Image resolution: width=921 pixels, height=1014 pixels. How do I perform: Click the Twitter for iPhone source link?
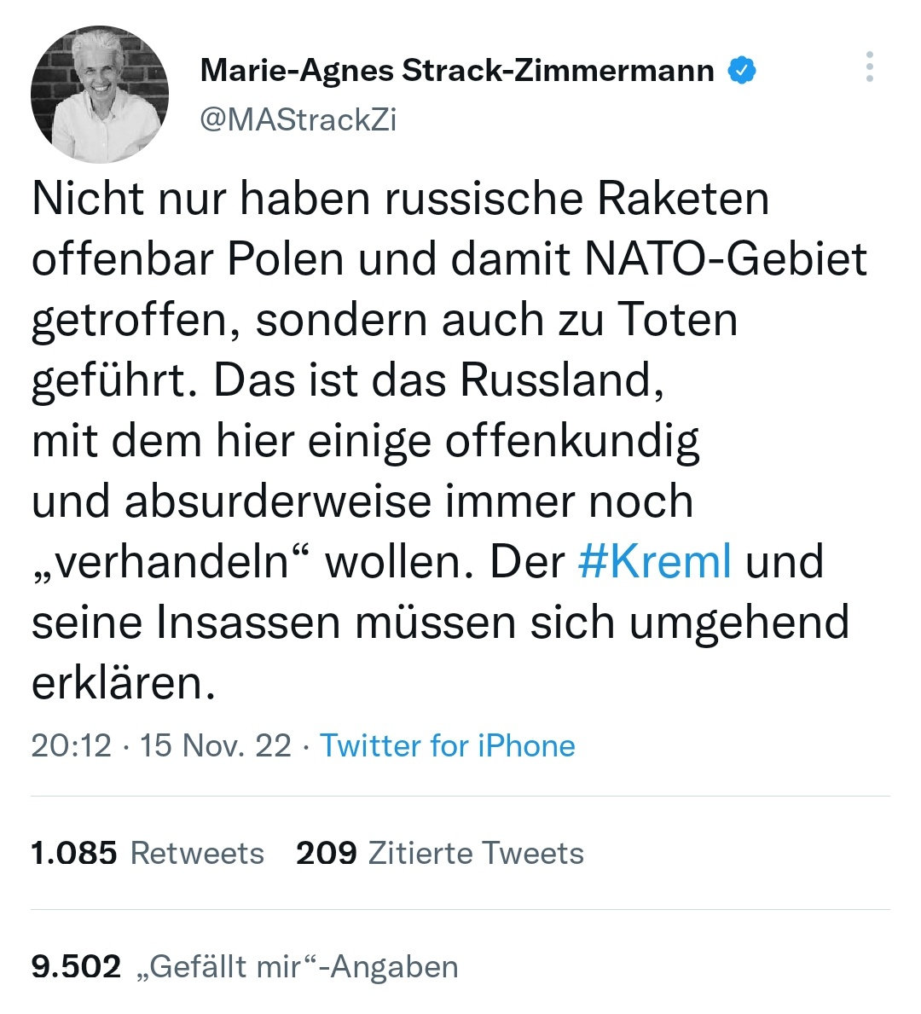click(448, 746)
